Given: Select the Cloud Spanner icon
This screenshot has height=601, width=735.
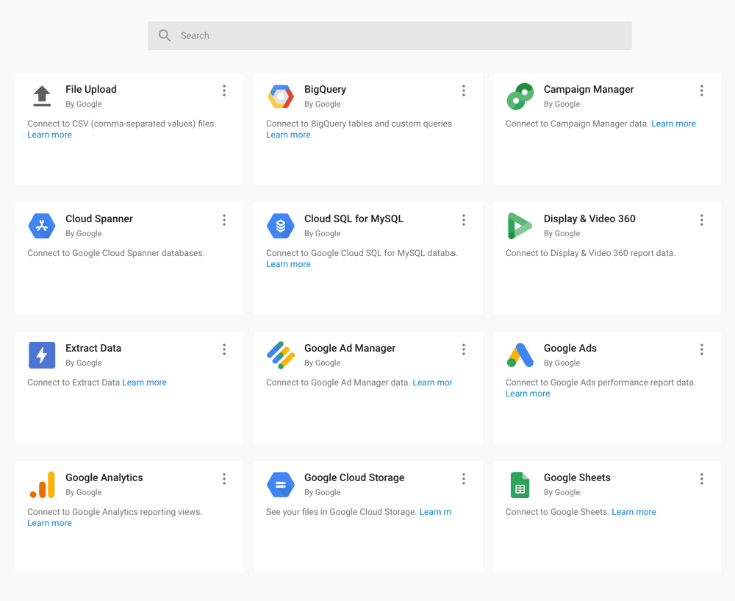Looking at the screenshot, I should point(42,225).
